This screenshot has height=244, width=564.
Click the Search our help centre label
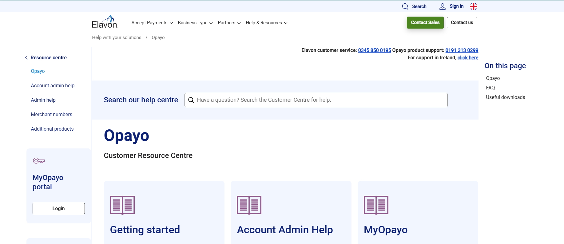click(x=141, y=100)
